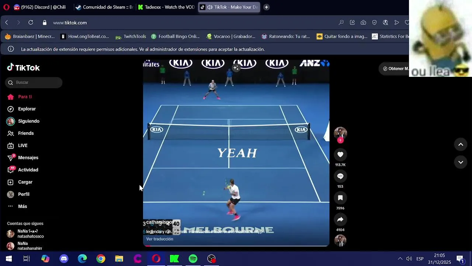
Task: Focus the Buscar search field
Action: [x=34, y=82]
